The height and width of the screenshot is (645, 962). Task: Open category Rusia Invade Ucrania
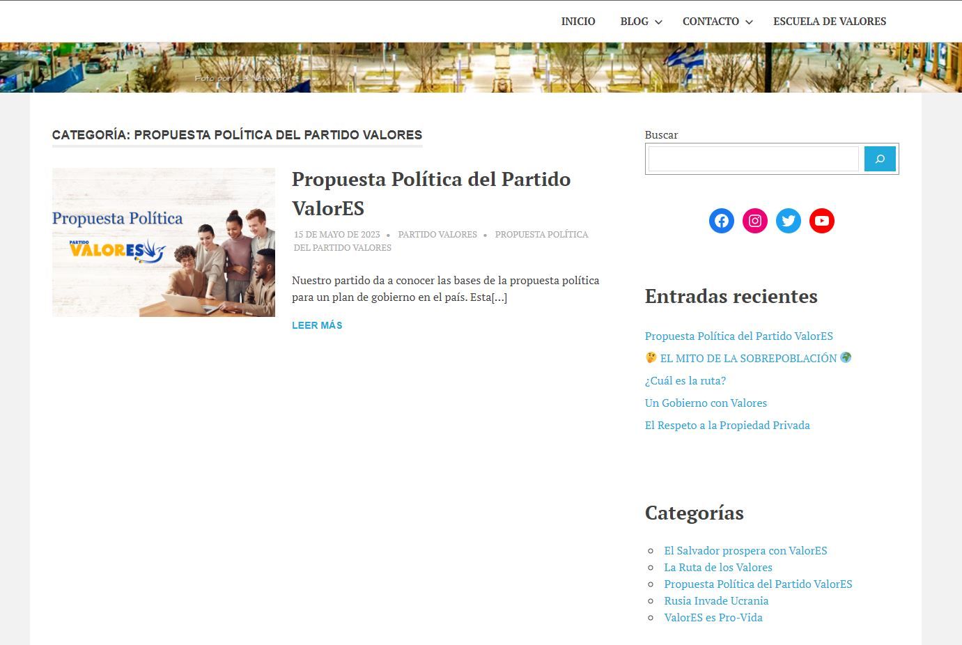click(716, 600)
